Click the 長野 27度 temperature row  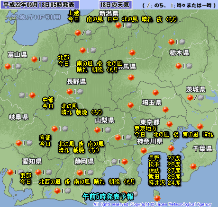pyautogui.click(x=164, y=158)
